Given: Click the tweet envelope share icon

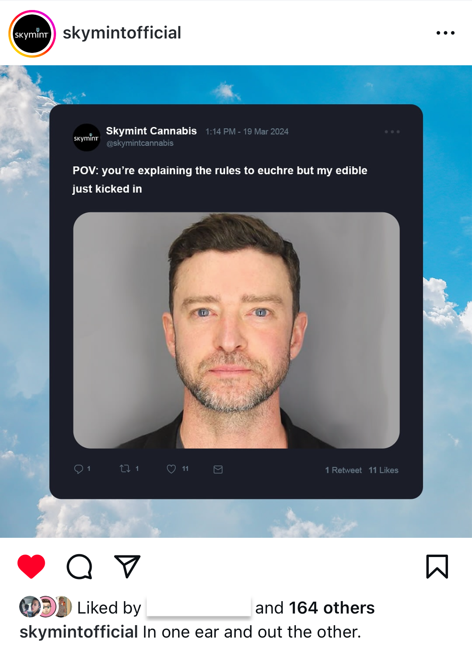Looking at the screenshot, I should coord(218,469).
